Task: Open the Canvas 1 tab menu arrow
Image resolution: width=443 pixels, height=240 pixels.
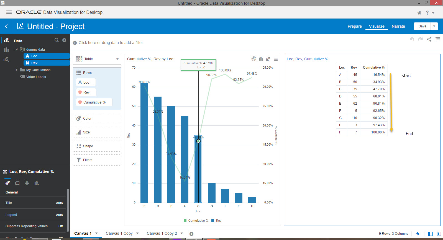Action: tap(96, 233)
